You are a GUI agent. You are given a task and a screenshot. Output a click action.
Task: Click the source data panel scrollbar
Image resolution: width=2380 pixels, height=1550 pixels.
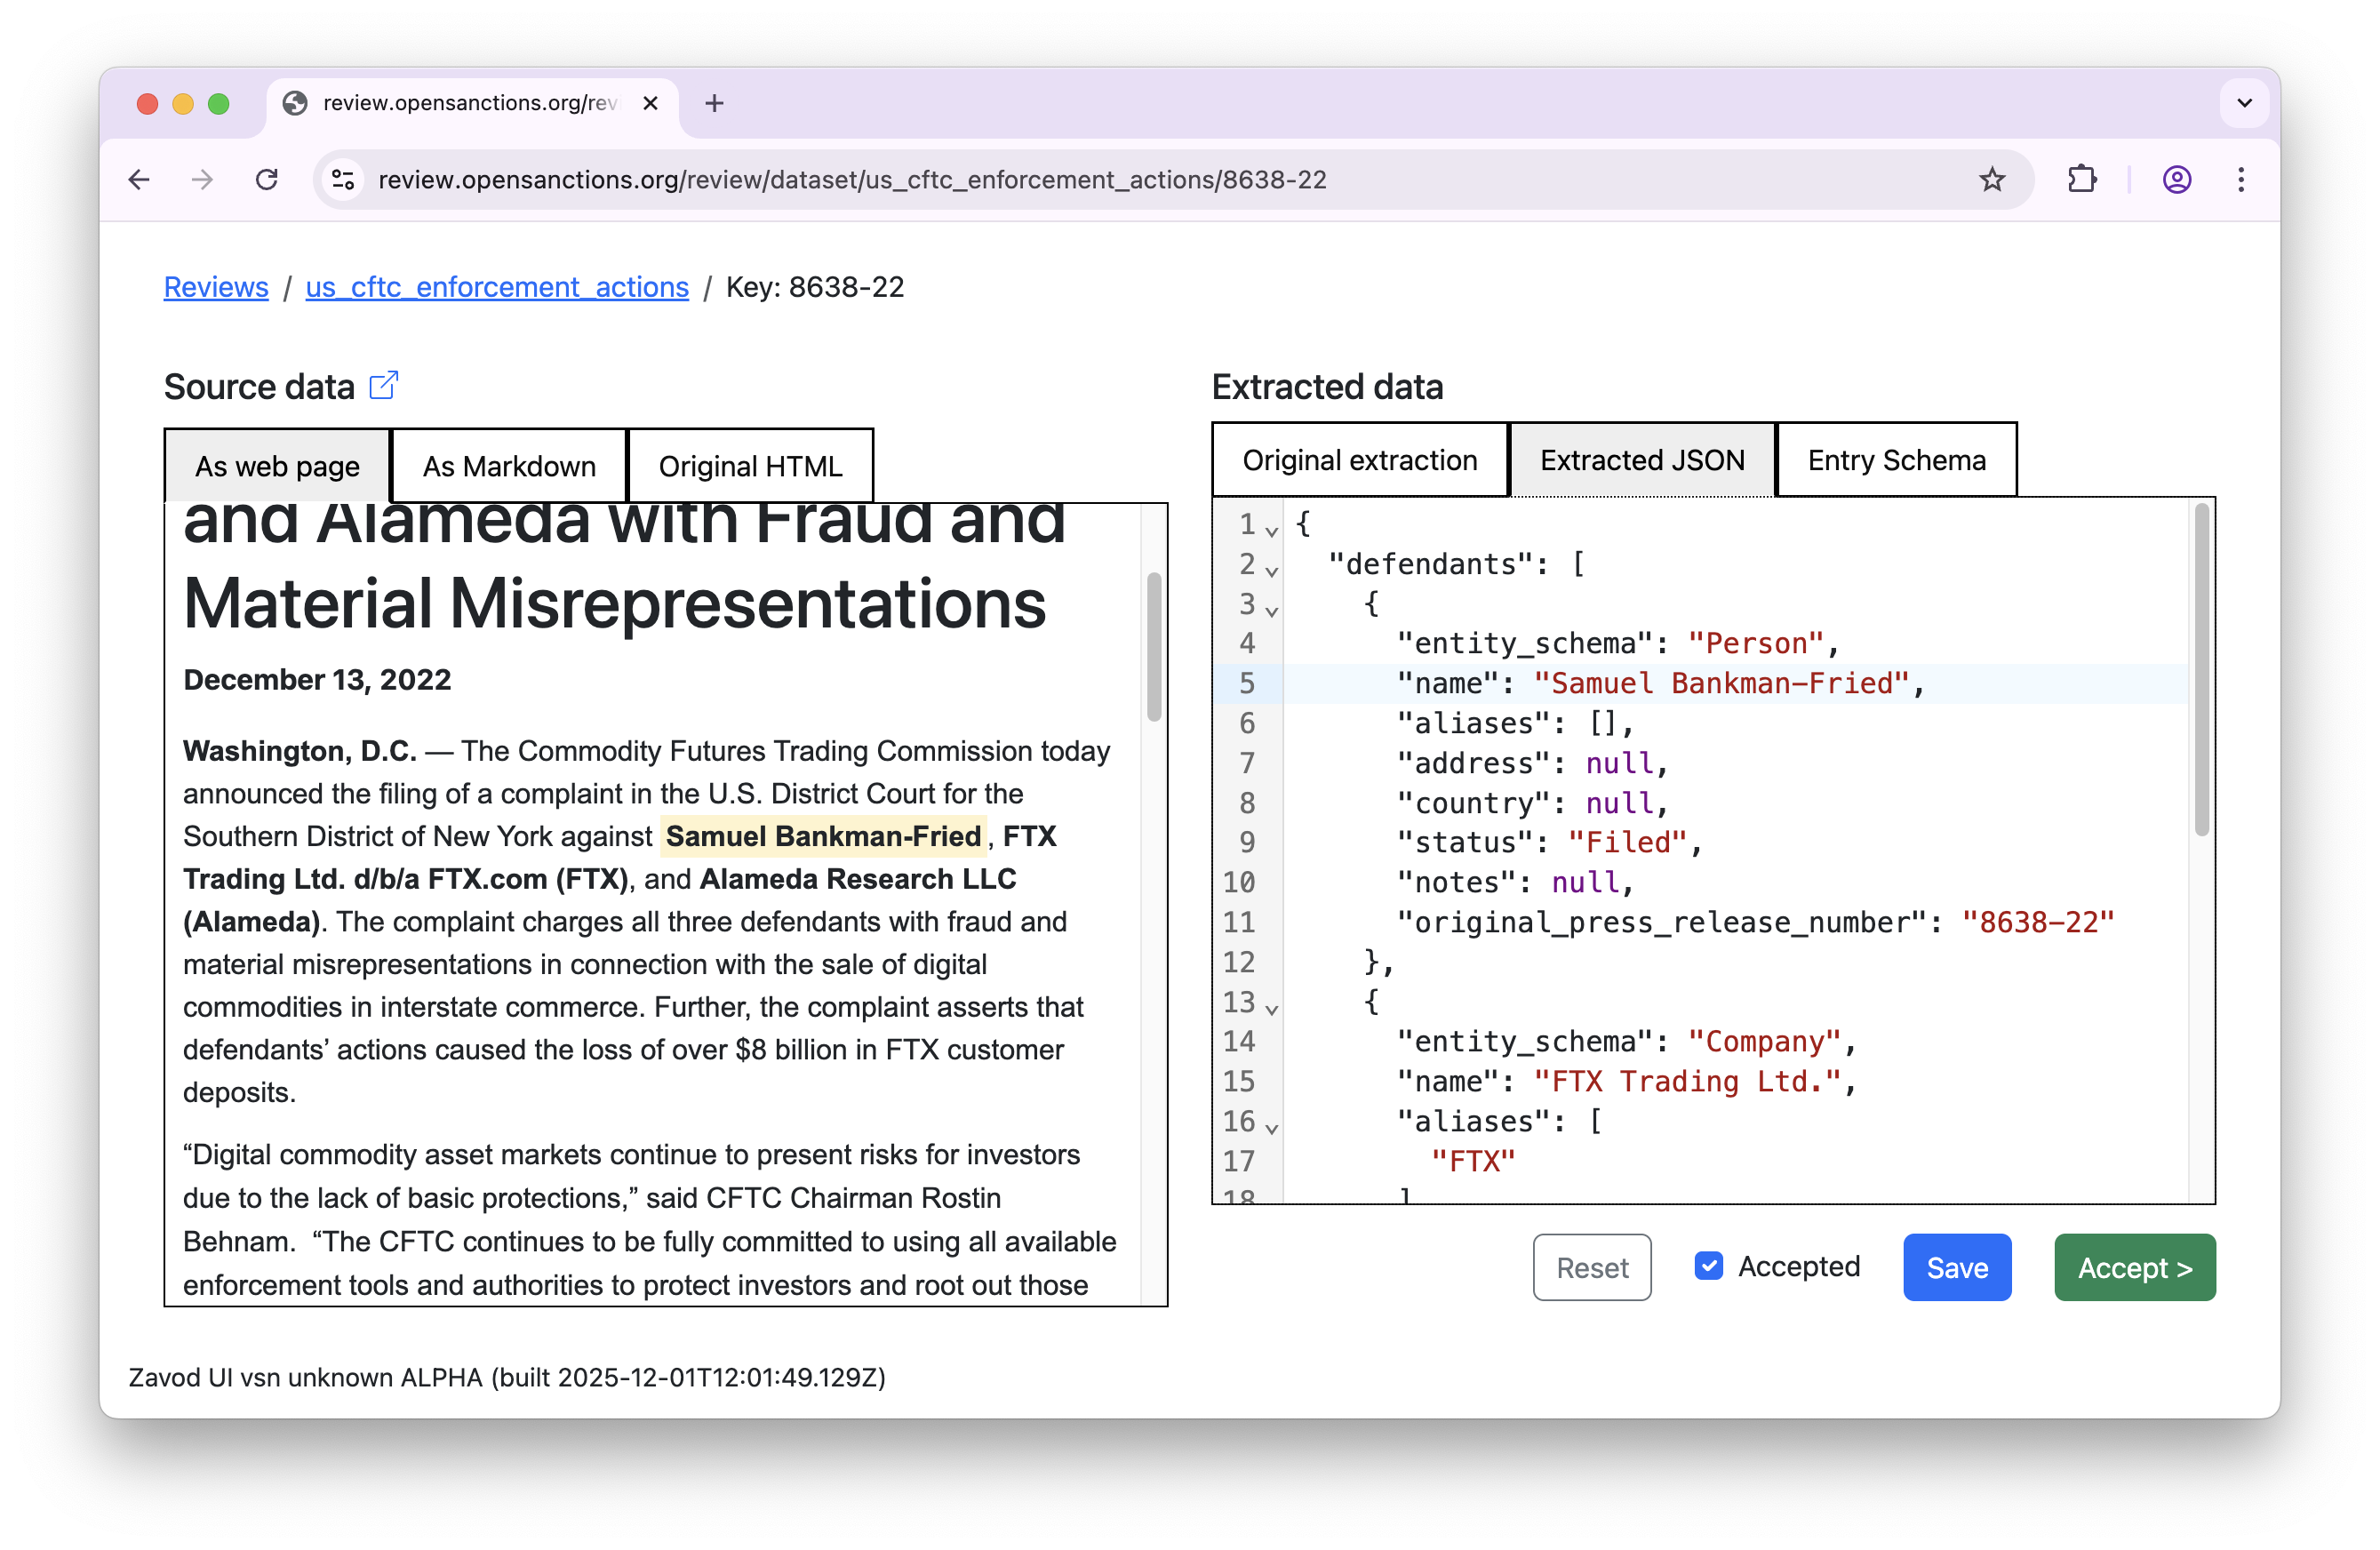[1154, 647]
